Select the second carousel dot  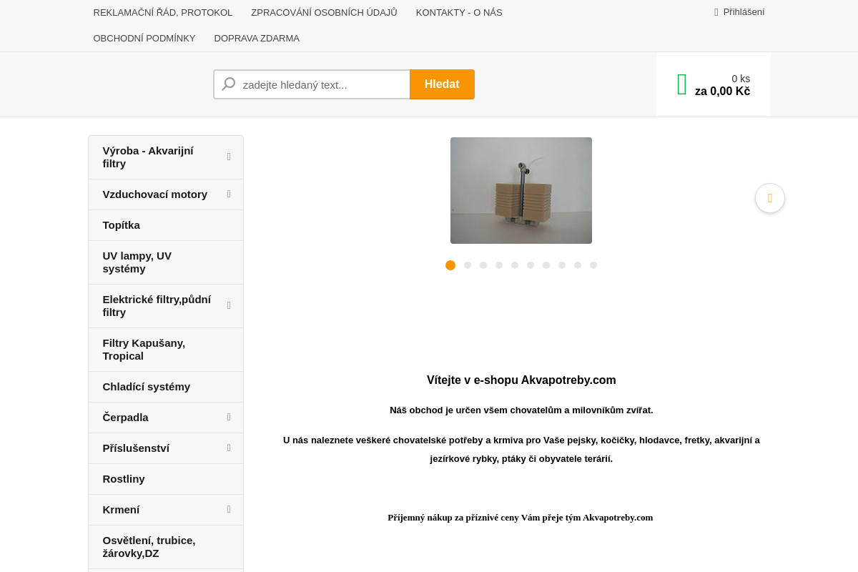468,265
